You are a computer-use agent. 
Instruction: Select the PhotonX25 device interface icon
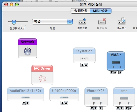[x=96, y=98]
